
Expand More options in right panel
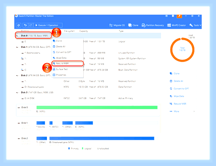click(182, 111)
